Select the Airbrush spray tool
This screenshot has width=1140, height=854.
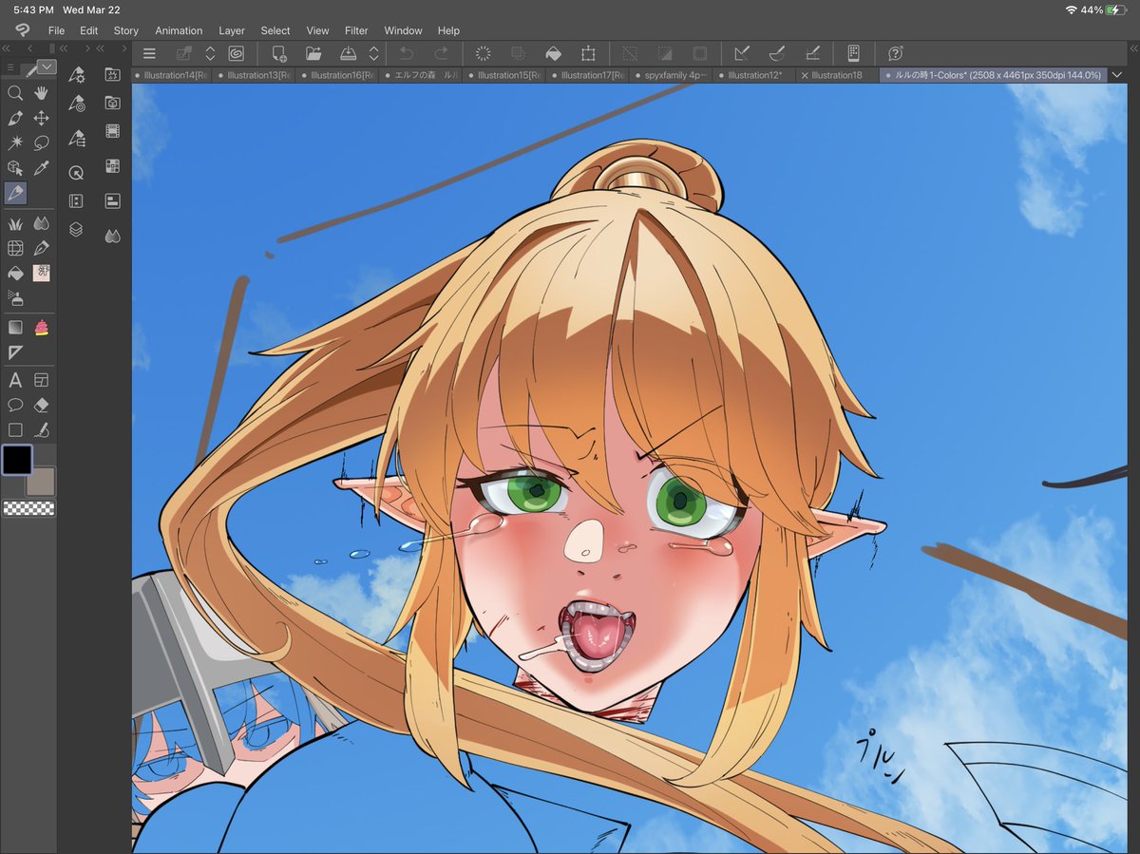[x=15, y=298]
